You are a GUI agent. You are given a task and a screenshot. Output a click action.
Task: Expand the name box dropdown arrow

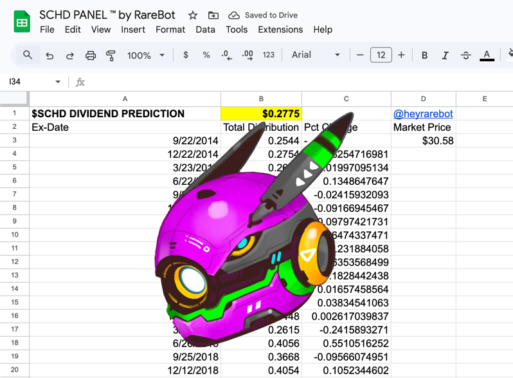pos(58,82)
